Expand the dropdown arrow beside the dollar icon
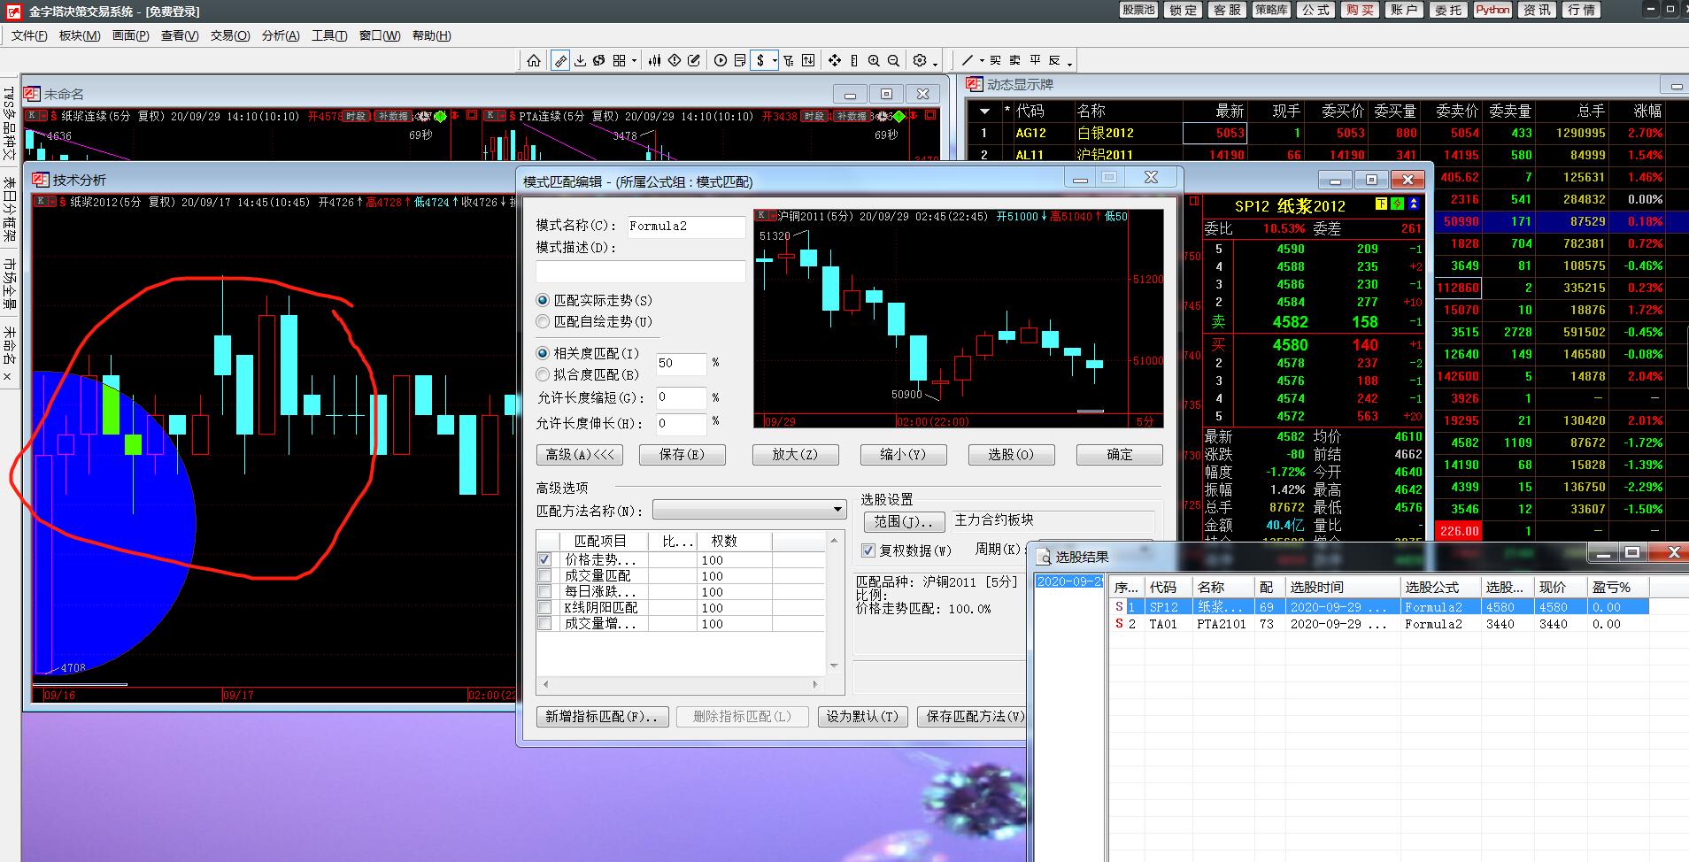 pyautogui.click(x=775, y=61)
